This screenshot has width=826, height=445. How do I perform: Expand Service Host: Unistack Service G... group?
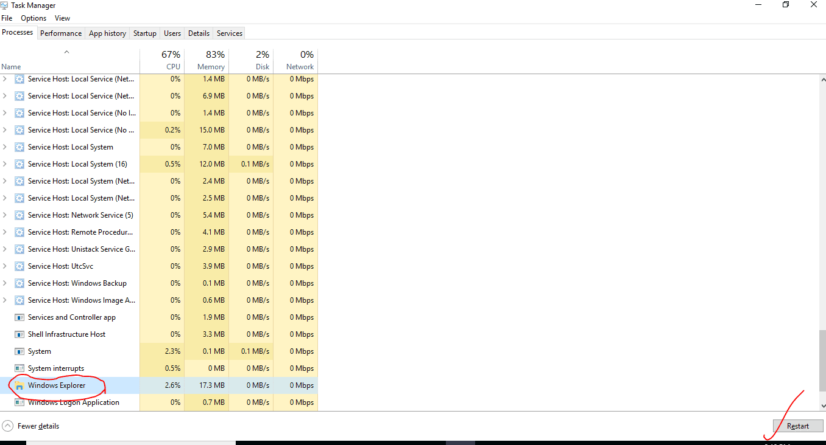(5, 249)
